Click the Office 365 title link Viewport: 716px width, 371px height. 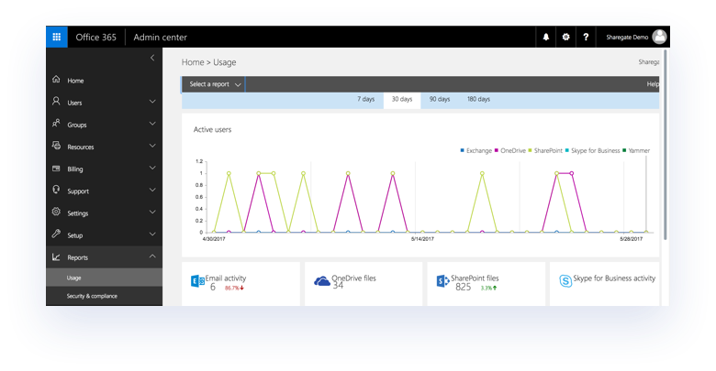[x=95, y=38]
